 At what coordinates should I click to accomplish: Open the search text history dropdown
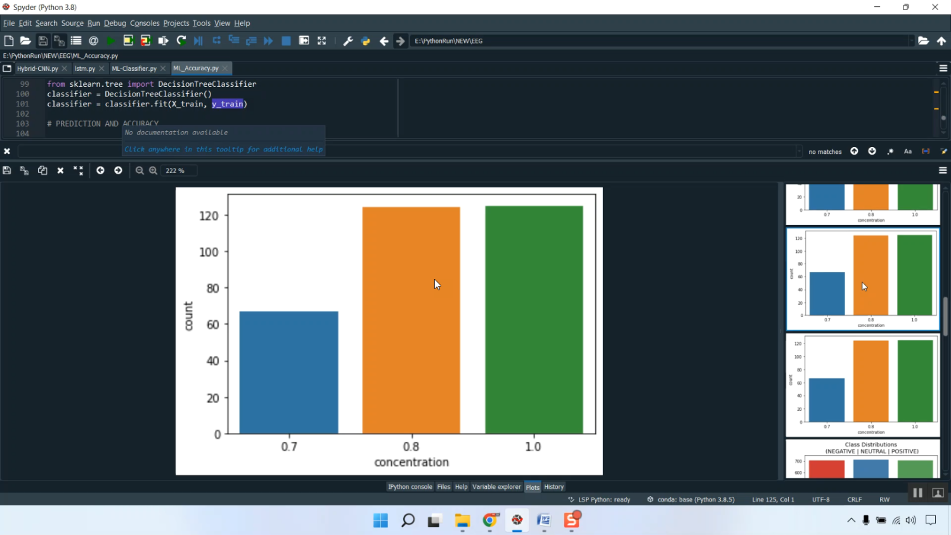798,151
